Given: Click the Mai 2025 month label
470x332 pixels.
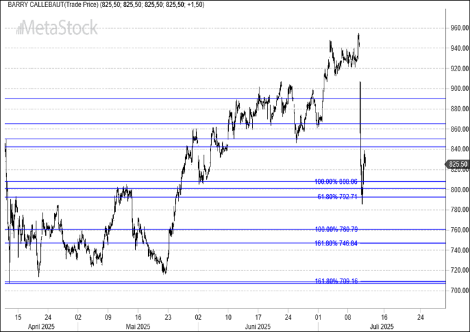Looking at the screenshot, I should point(138,326).
